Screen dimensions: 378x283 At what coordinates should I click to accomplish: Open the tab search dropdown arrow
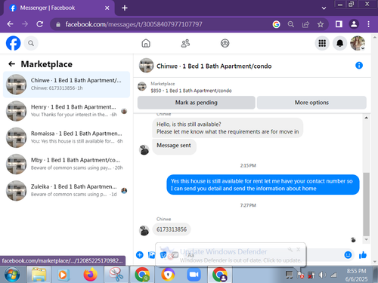point(324,8)
